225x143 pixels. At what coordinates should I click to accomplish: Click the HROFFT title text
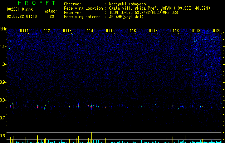click(x=36, y=3)
